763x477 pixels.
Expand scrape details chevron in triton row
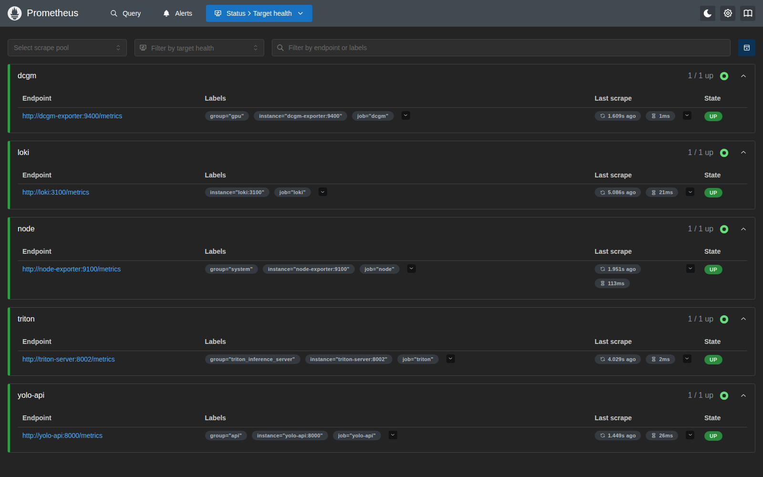[687, 359]
